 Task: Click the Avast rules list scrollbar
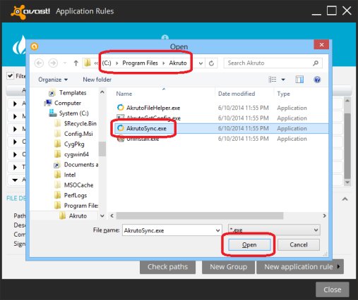(x=347, y=146)
